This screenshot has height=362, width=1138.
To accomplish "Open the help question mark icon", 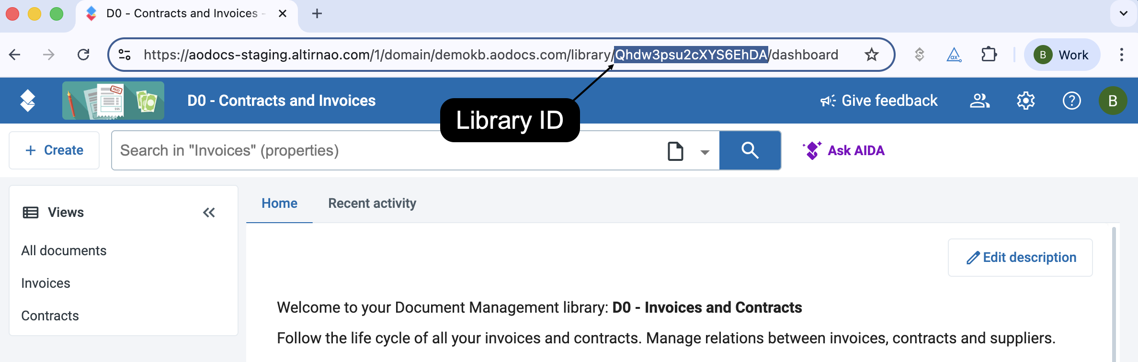I will 1071,101.
